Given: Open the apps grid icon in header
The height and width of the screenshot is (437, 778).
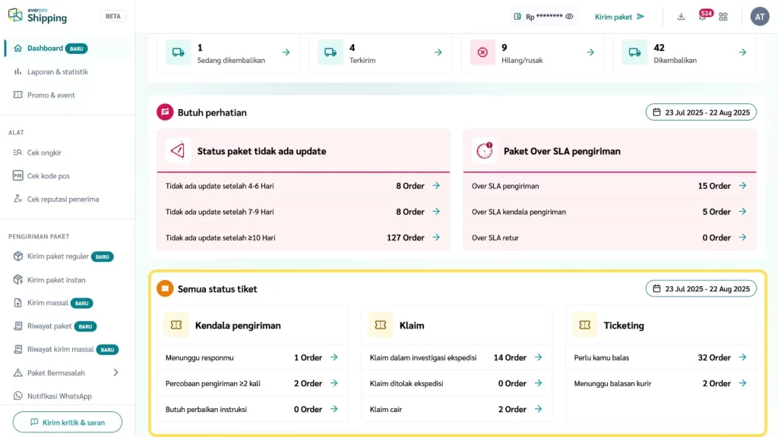Looking at the screenshot, I should pyautogui.click(x=723, y=17).
